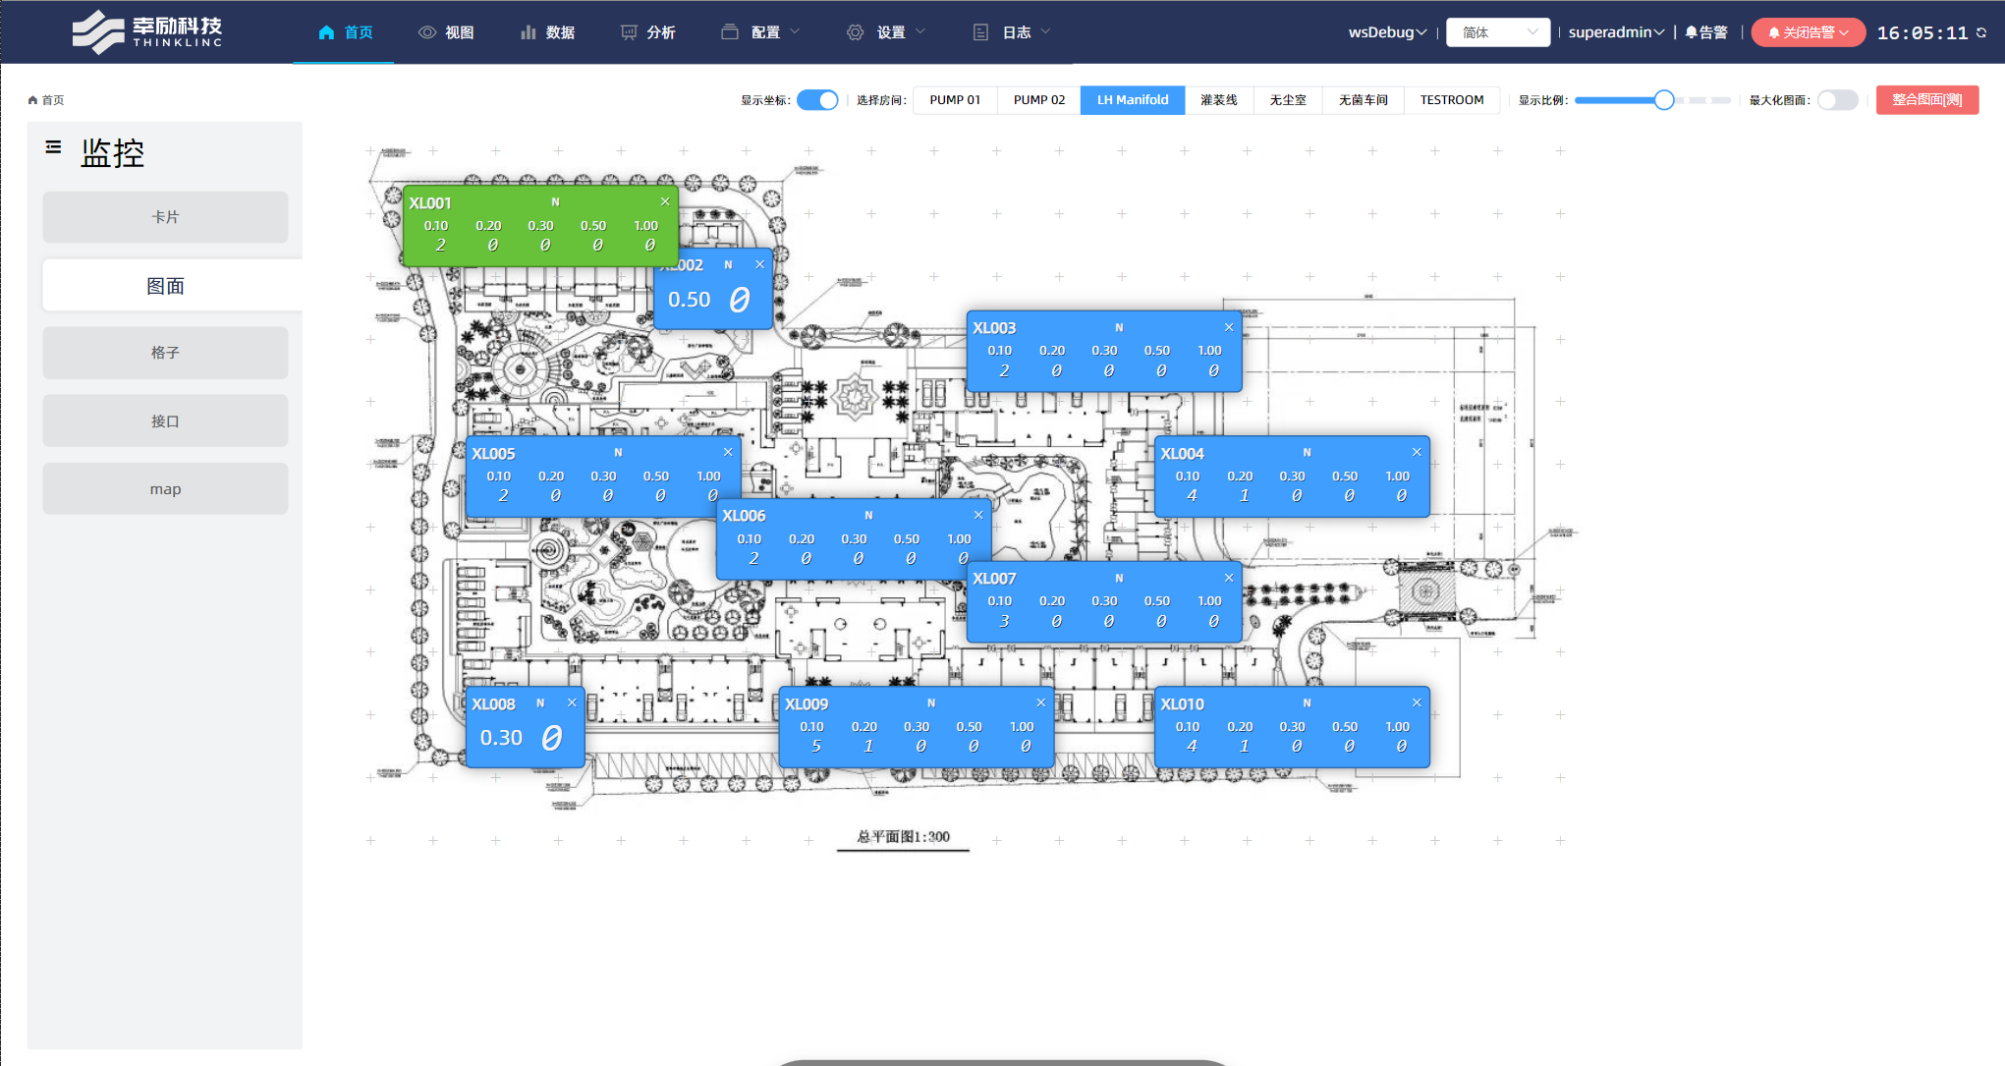
Task: Expand the 配置 menu
Action: pos(764,32)
